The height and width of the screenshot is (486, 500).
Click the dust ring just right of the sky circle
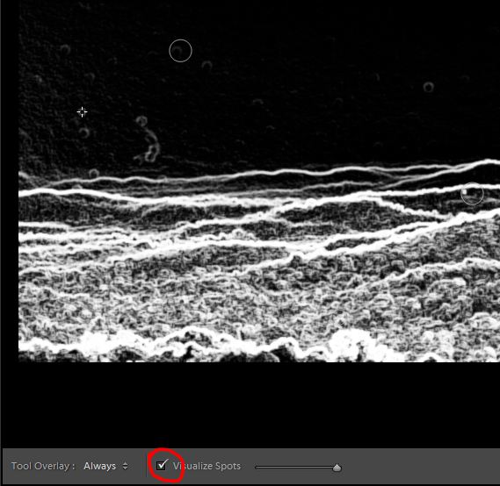207,66
